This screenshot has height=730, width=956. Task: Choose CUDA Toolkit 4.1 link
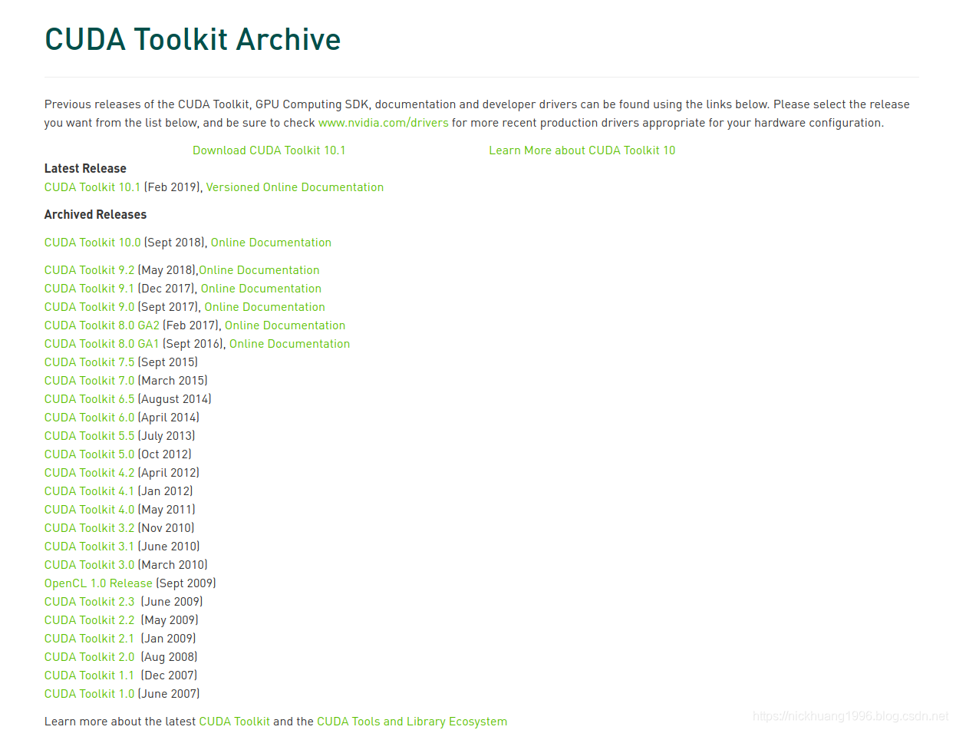pyautogui.click(x=89, y=491)
